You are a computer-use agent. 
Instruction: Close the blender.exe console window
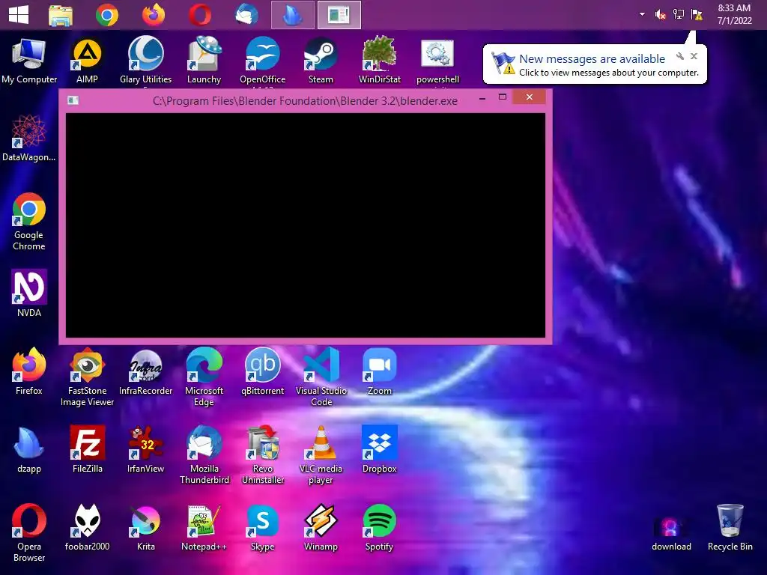pyautogui.click(x=530, y=97)
